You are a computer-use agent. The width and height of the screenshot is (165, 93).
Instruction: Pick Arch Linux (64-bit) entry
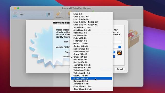click(92, 30)
